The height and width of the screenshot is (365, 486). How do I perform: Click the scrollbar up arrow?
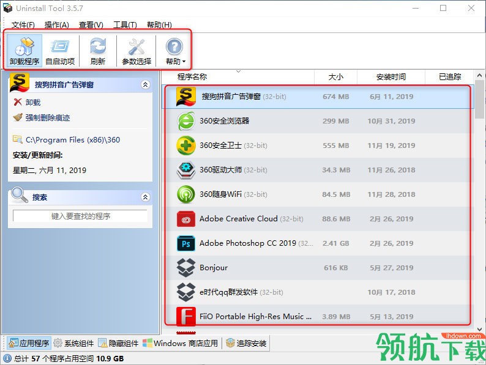tap(479, 75)
